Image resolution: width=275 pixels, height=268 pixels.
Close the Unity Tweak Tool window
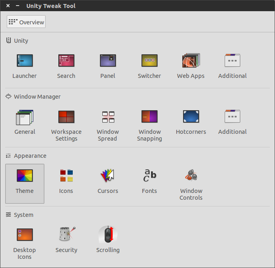pos(8,6)
